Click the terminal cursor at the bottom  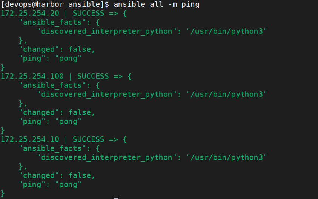click(116, 198)
